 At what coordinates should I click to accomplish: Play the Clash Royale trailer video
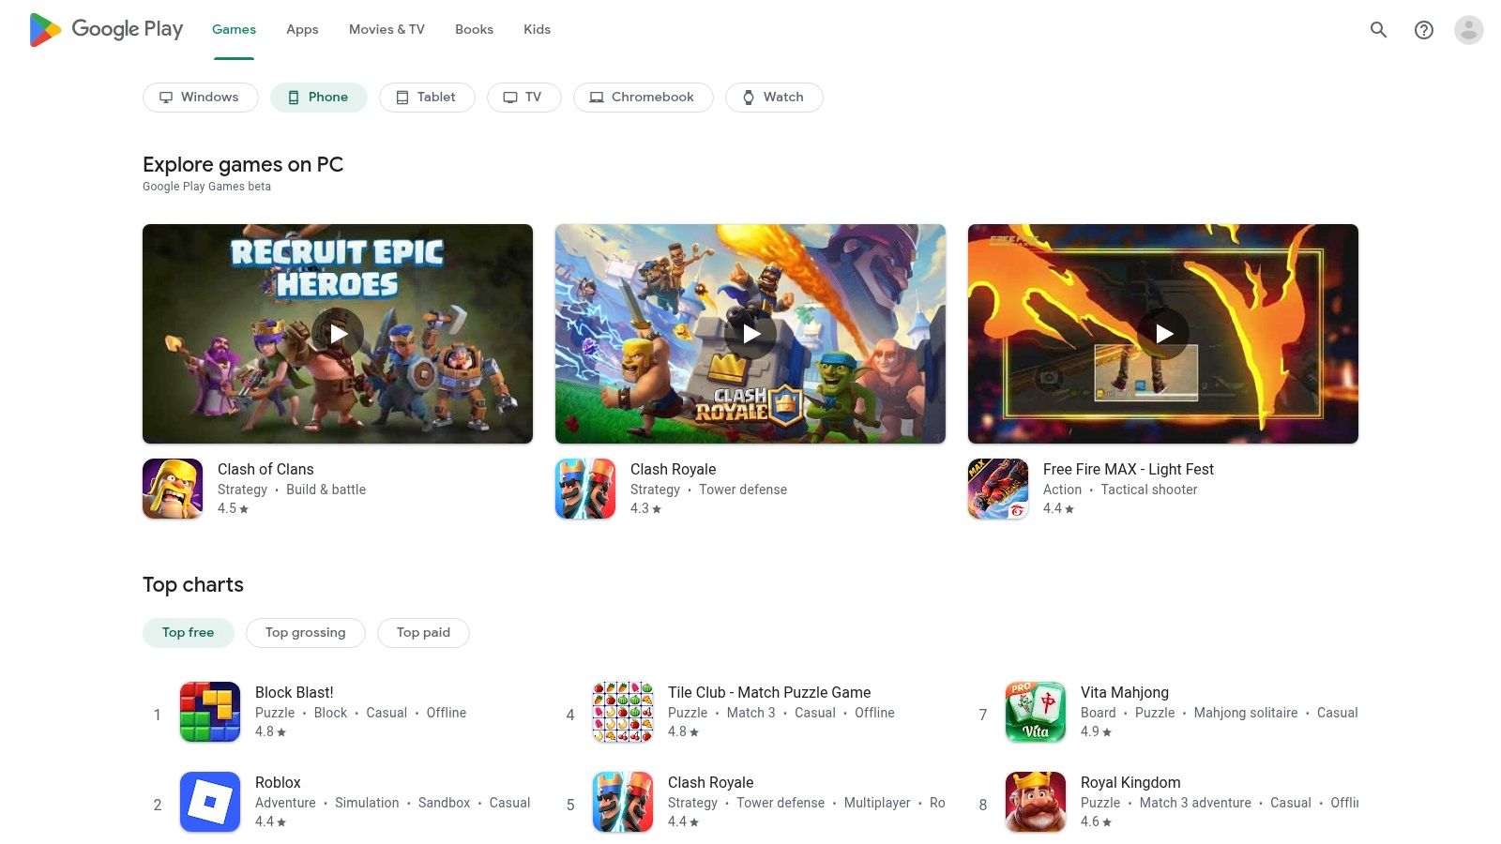(x=750, y=334)
